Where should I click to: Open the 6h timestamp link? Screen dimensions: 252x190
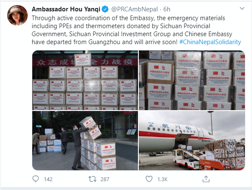tap(167, 9)
